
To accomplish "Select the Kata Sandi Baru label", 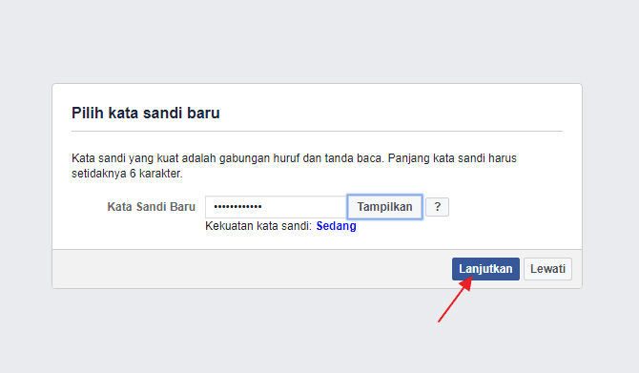I will (x=152, y=207).
